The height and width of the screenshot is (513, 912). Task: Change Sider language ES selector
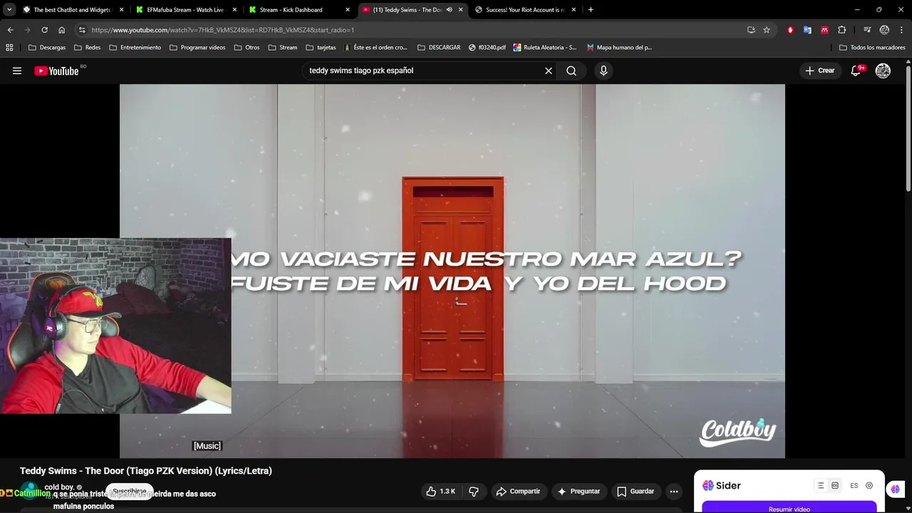[x=854, y=486]
